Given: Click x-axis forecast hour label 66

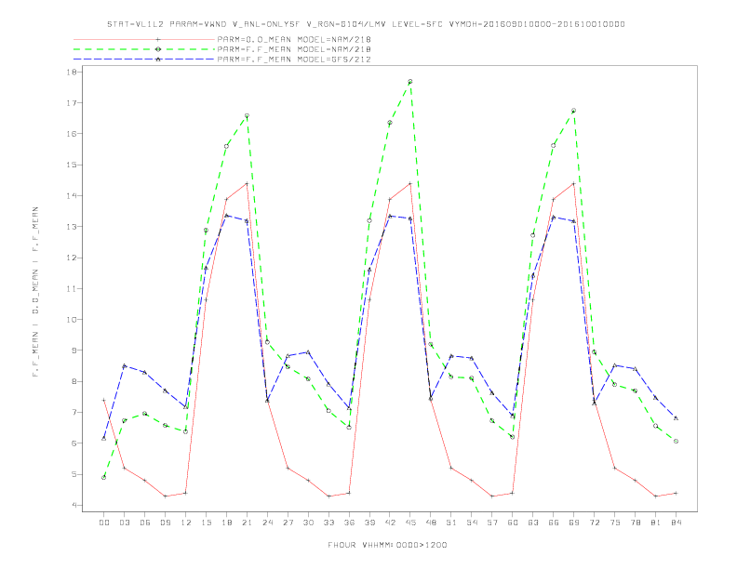Looking at the screenshot, I should (x=554, y=523).
